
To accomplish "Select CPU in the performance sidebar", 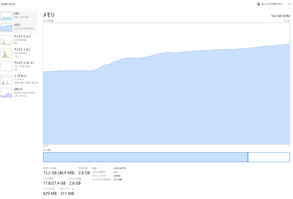I will tap(19, 16).
